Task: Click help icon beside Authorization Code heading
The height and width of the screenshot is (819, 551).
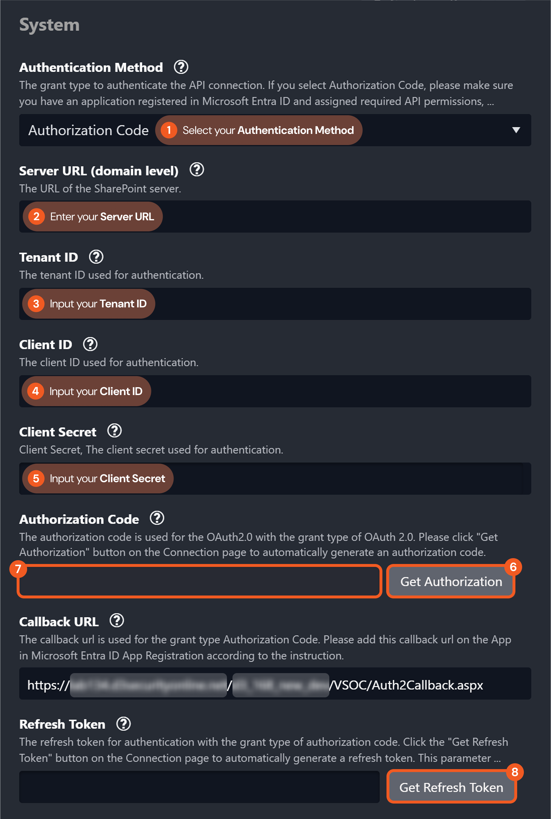Action: (157, 518)
